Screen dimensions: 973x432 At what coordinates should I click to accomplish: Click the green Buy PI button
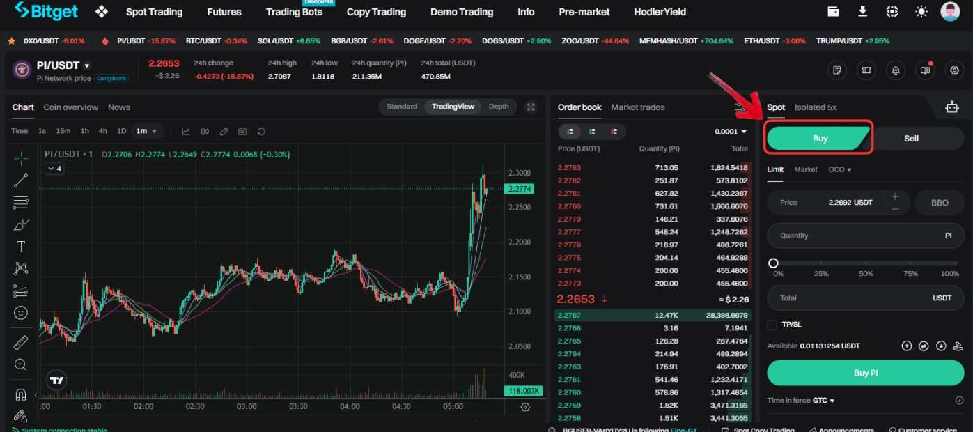click(x=866, y=373)
